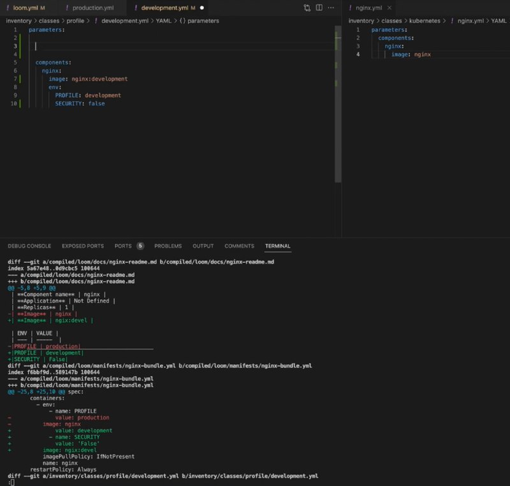Click added line '- name: SECURITY' in terminal
510x486 pixels.
74,437
